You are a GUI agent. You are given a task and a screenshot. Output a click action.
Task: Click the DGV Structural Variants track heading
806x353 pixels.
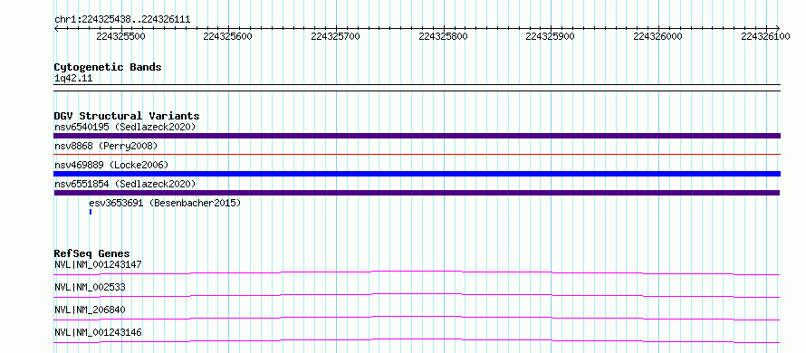point(127,116)
